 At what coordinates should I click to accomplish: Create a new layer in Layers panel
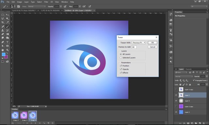(200, 123)
